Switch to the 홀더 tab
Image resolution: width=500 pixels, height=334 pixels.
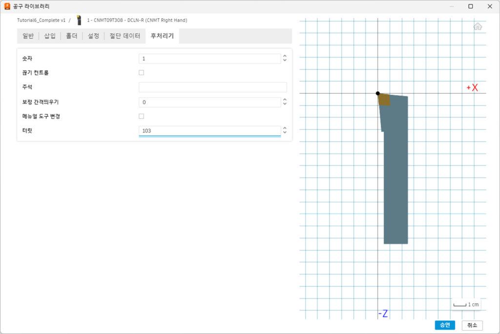click(71, 36)
